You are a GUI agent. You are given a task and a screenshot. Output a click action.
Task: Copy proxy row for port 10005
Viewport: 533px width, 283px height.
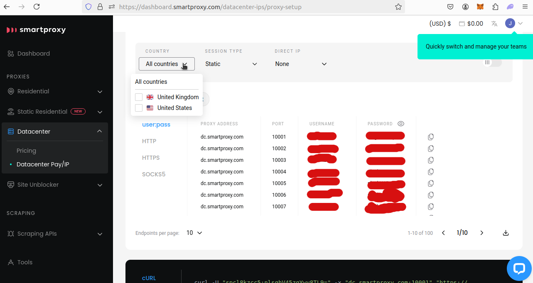click(431, 183)
